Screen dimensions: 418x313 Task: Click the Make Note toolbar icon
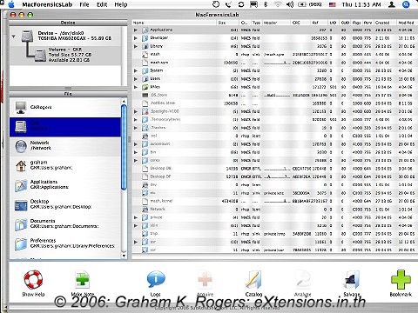click(x=82, y=280)
